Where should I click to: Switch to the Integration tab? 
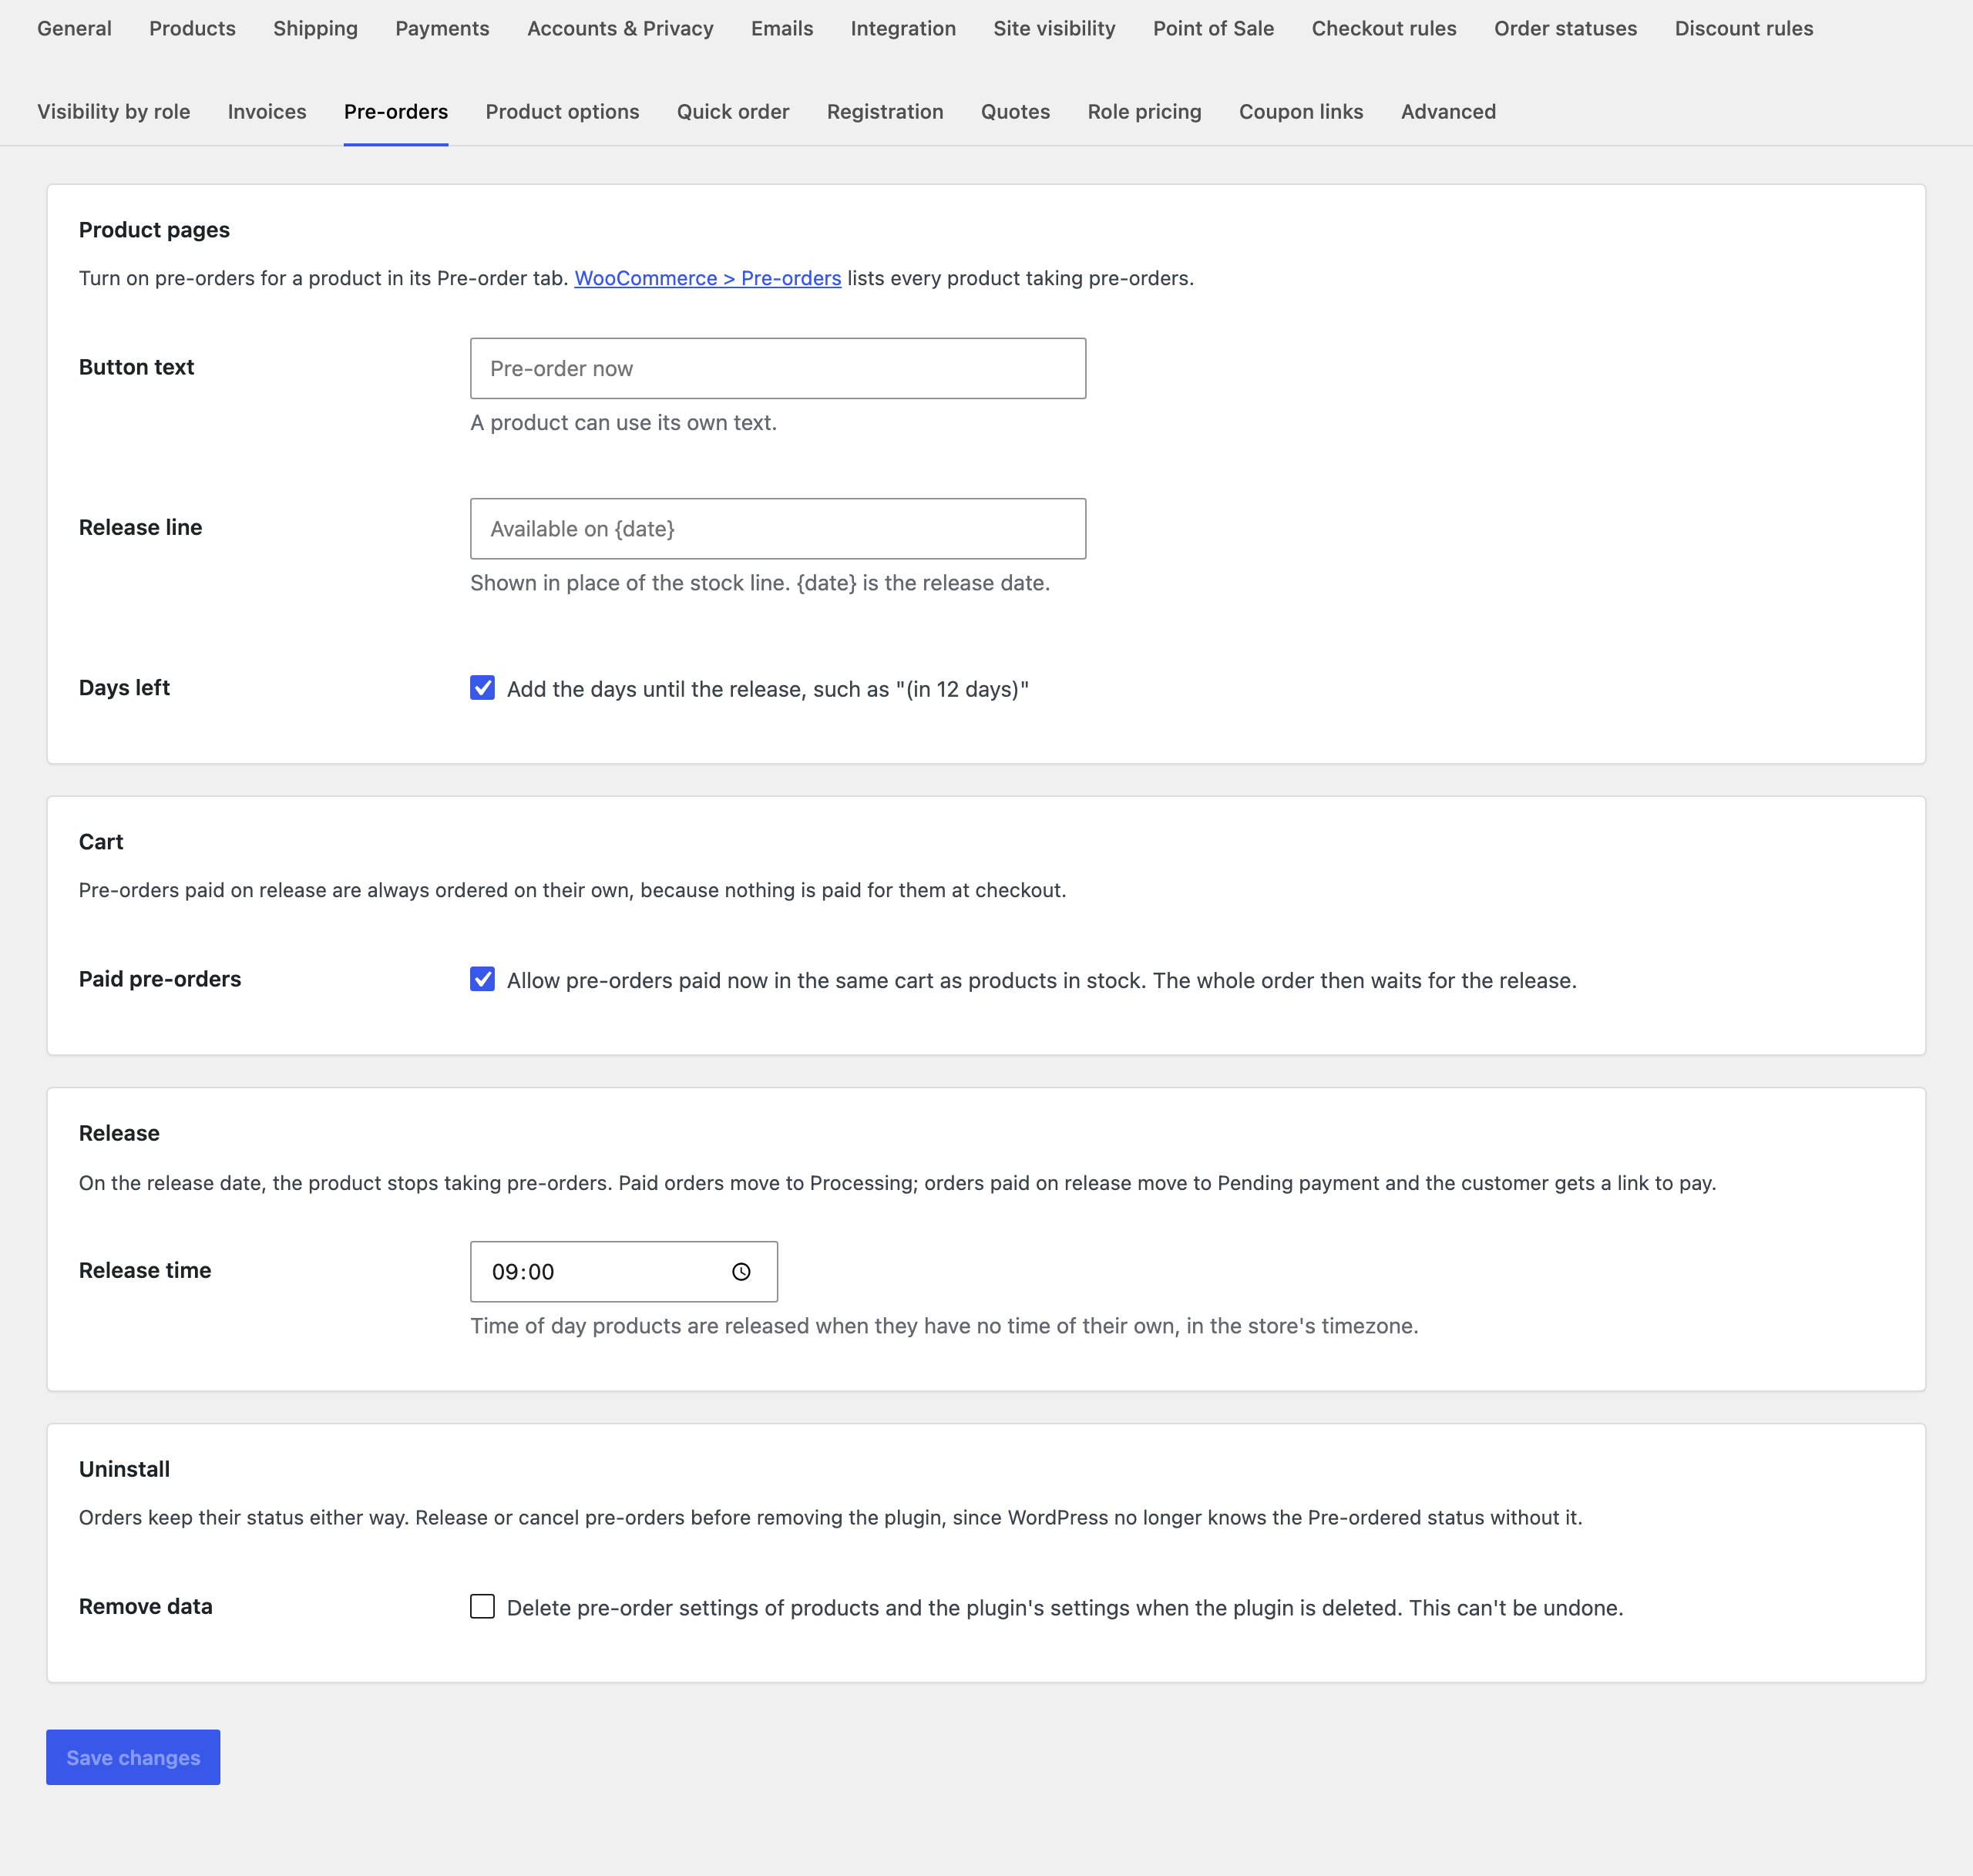point(903,29)
